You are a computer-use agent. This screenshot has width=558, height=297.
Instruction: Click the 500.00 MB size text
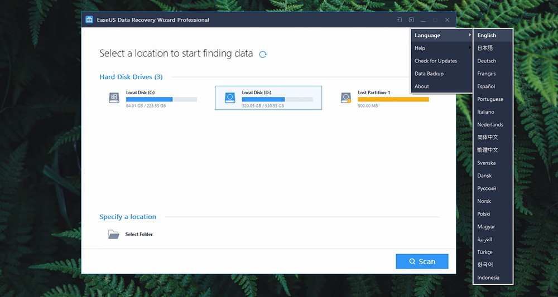pyautogui.click(x=368, y=106)
